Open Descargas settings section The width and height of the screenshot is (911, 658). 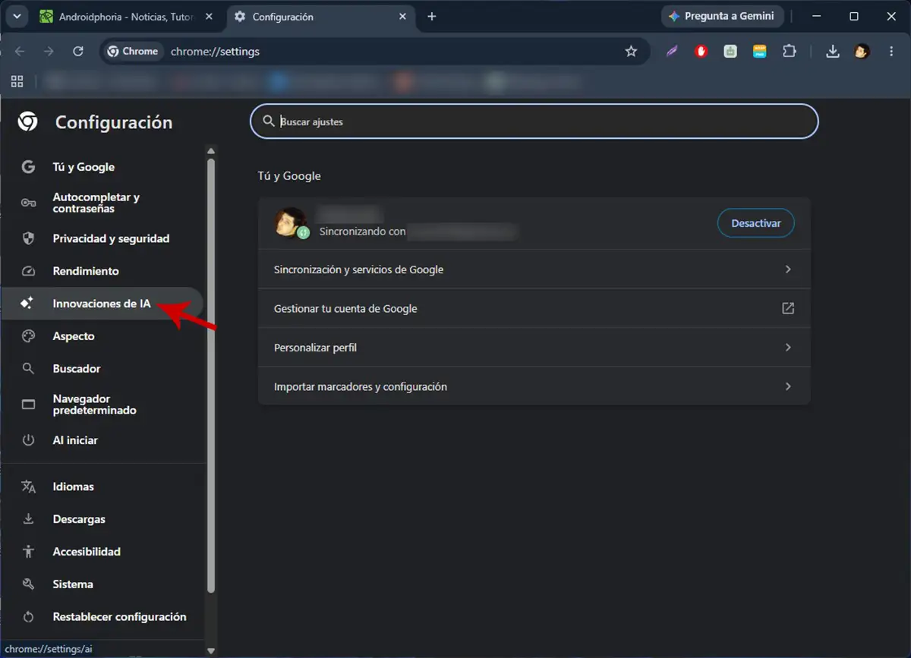pyautogui.click(x=102, y=519)
